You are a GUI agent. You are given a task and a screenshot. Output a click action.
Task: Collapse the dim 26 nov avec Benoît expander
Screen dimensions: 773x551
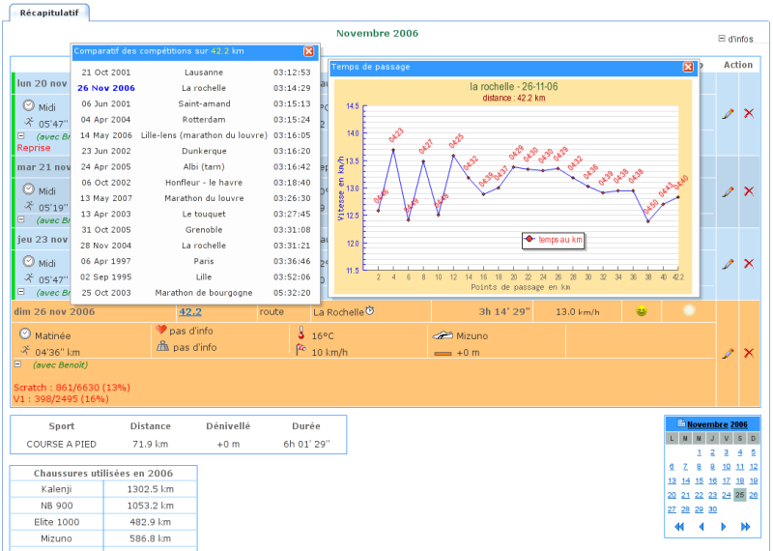pos(17,364)
